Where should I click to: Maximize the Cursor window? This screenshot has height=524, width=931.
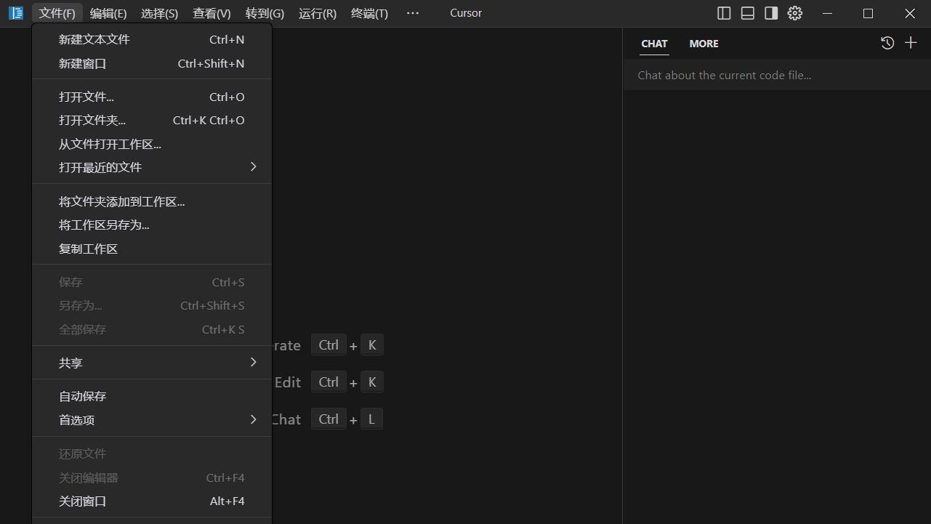point(868,13)
